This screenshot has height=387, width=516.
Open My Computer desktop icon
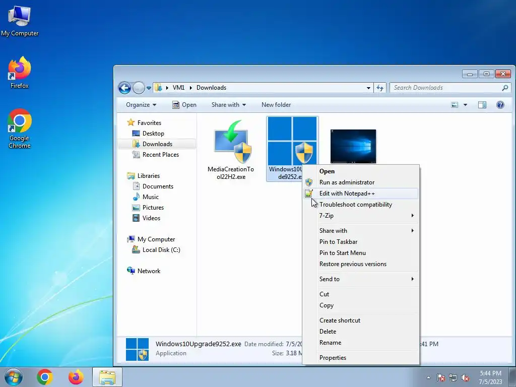pyautogui.click(x=20, y=21)
